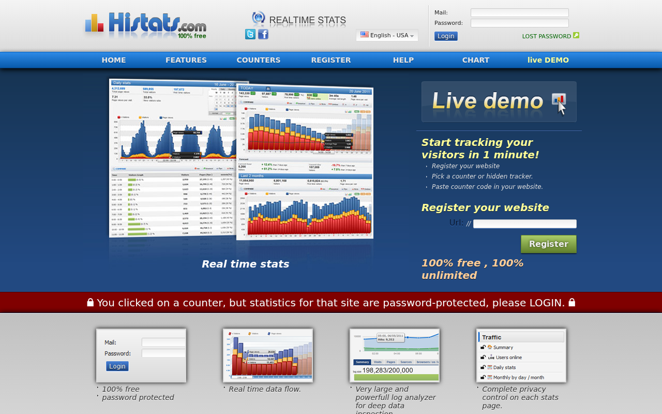Click the lock icon left of the login warning
Image resolution: width=662 pixels, height=414 pixels.
point(91,302)
